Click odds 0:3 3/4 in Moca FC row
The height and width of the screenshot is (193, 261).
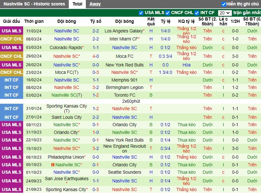coord(166,56)
